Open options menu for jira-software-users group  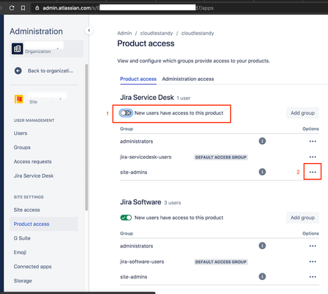click(313, 262)
